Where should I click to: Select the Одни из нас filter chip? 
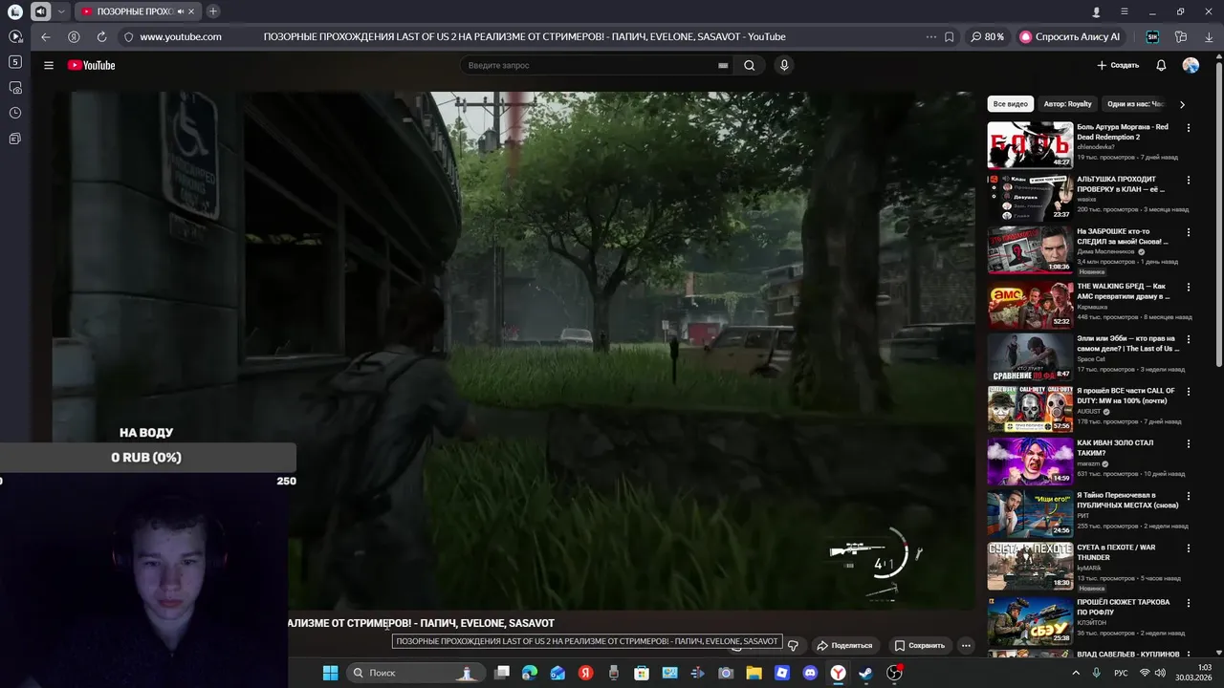(1136, 104)
